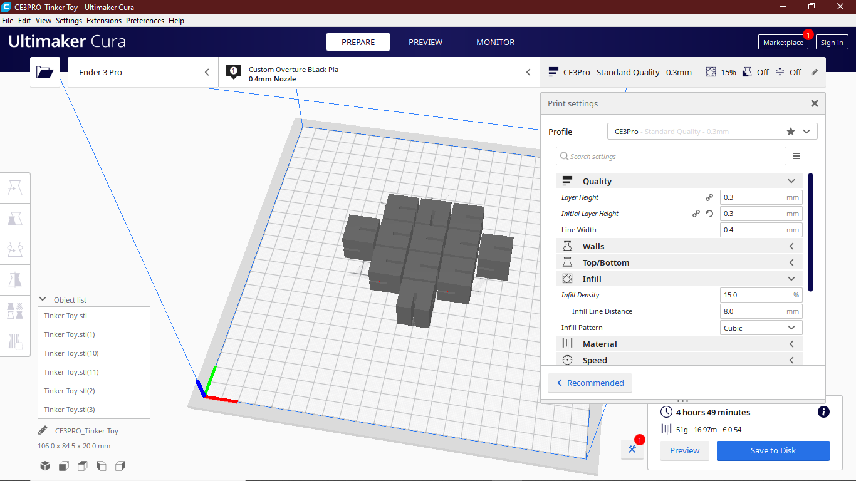Open the Help menu
856x481 pixels.
pos(176,21)
